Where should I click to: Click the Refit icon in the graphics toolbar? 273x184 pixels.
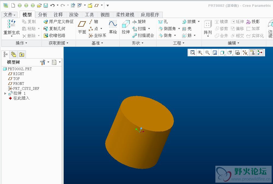coord(192,53)
